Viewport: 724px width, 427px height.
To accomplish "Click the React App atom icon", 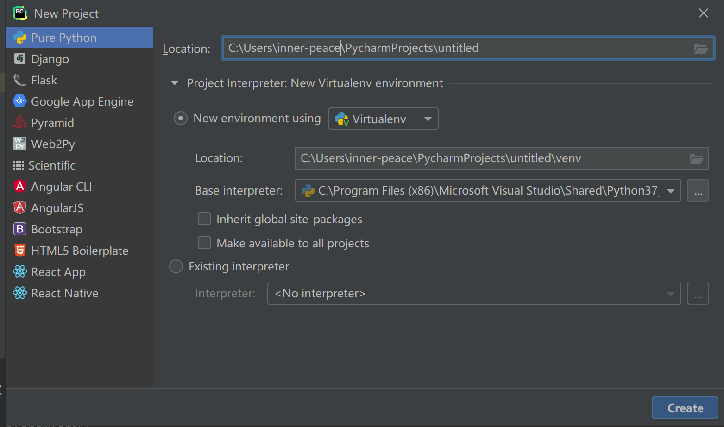I will [x=20, y=271].
